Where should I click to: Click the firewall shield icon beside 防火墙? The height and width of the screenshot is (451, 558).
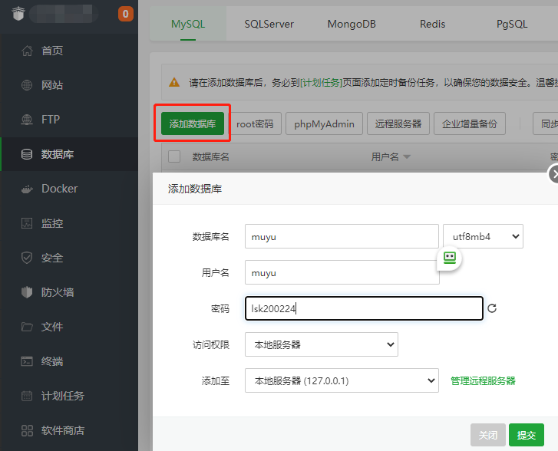tap(27, 292)
